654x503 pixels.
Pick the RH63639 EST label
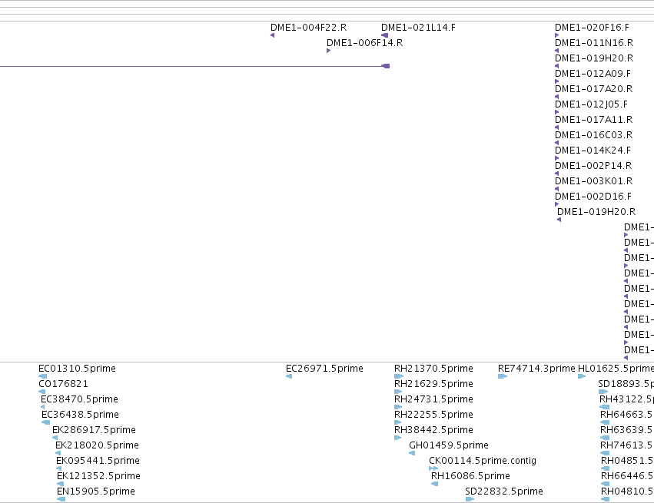pos(627,430)
